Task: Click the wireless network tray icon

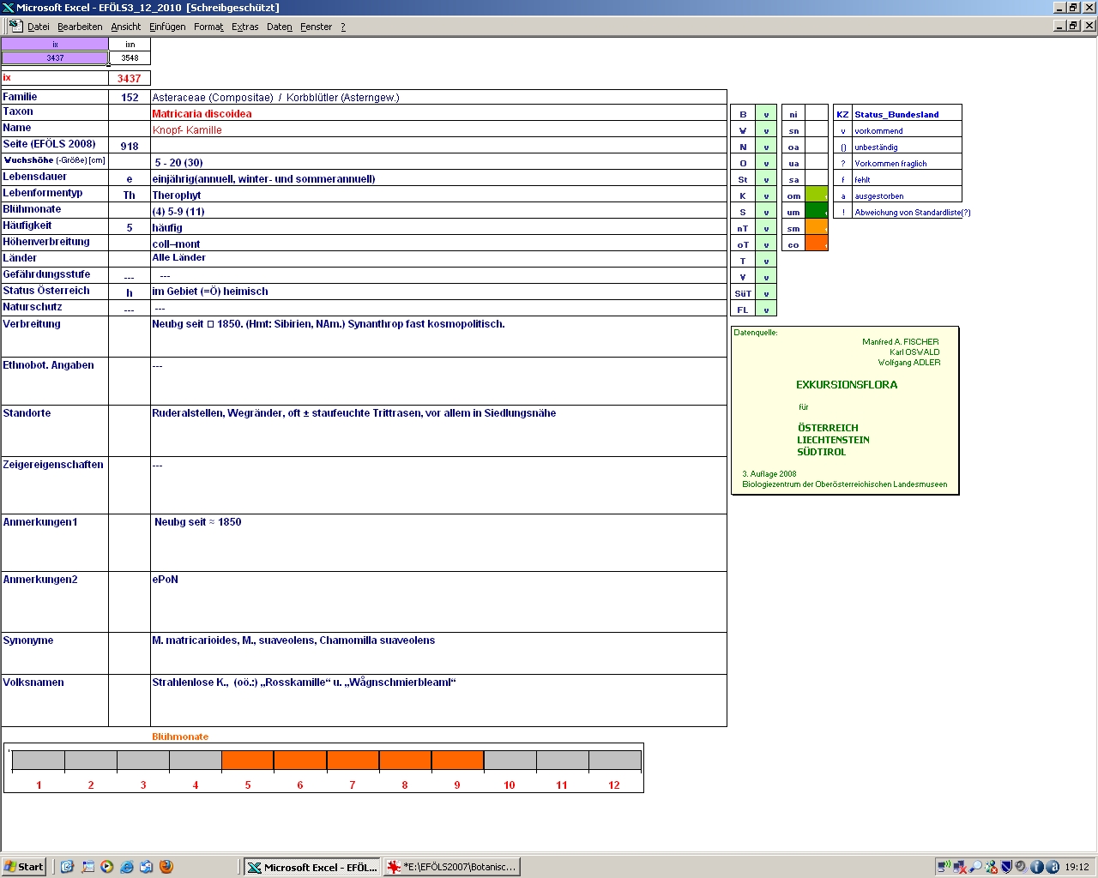Action: (944, 867)
